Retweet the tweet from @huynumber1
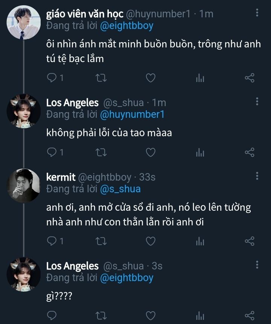Image resolution: width=271 pixels, height=324 pixels. pos(102,78)
